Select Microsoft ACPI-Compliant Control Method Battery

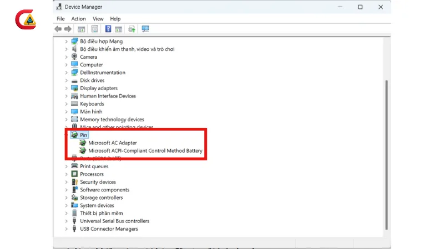pos(145,151)
